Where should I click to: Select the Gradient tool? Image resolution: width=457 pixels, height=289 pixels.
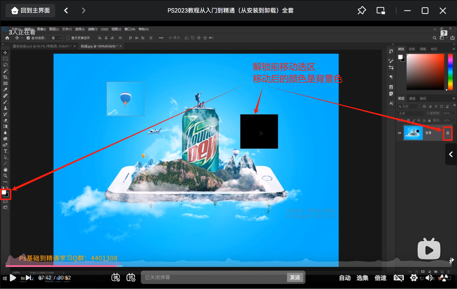pyautogui.click(x=5, y=126)
